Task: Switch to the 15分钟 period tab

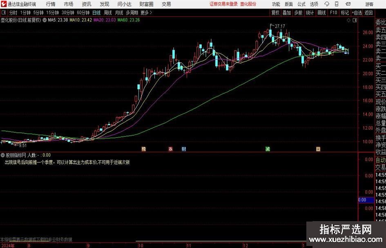Action: pos(52,13)
